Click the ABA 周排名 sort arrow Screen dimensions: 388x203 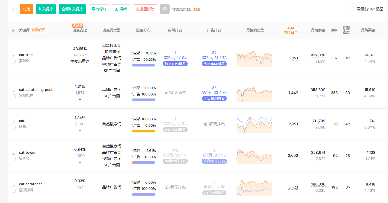click(296, 32)
